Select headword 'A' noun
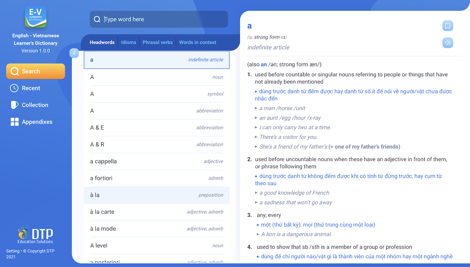The width and height of the screenshot is (470, 267). (x=157, y=77)
